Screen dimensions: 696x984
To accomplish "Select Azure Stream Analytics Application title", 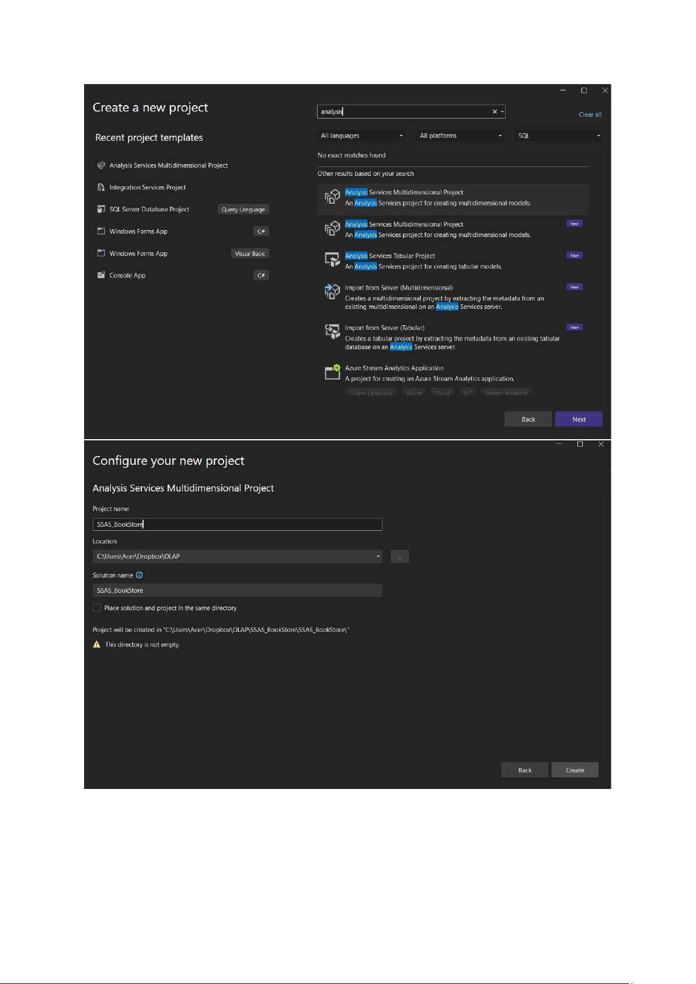I will point(394,368).
